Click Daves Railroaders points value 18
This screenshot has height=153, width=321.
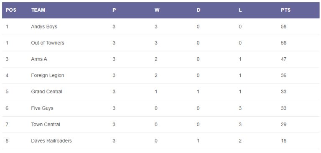[x=283, y=141]
